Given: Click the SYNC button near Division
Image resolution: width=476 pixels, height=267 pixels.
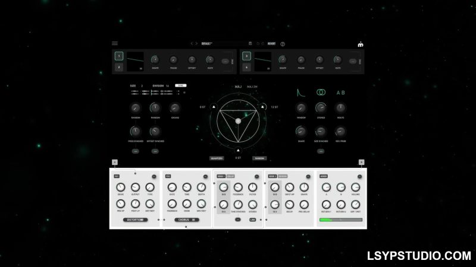Looking at the screenshot, I should pyautogui.click(x=181, y=85).
